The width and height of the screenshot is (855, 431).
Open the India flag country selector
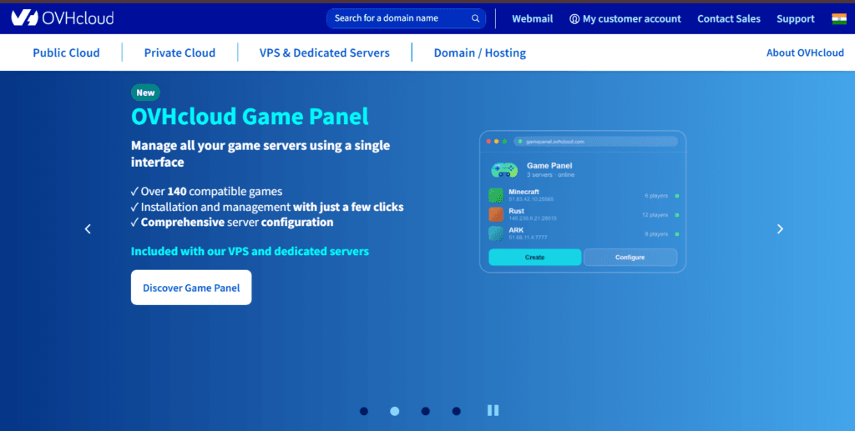tap(838, 18)
